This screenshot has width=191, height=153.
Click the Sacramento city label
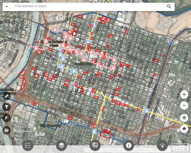pos(98,48)
